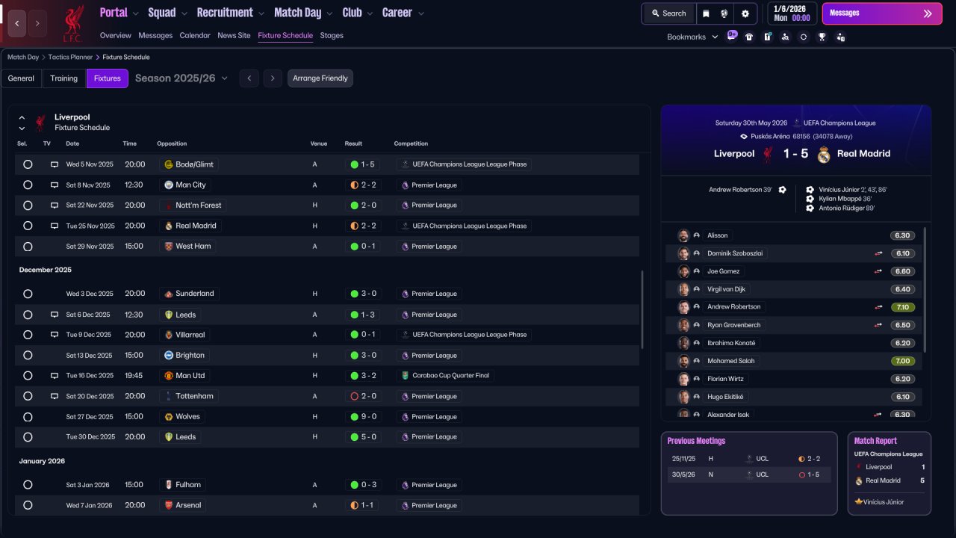Go back with the left navigation arrow

coord(17,23)
